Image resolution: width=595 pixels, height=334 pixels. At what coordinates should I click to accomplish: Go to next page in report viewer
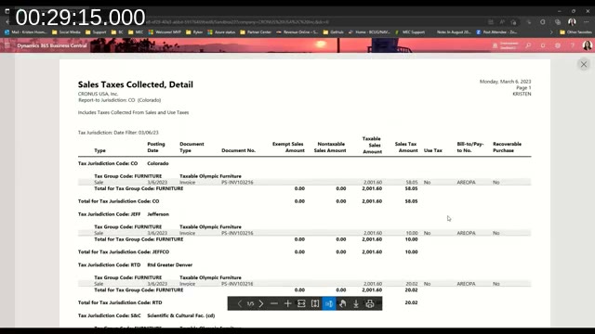click(x=261, y=303)
